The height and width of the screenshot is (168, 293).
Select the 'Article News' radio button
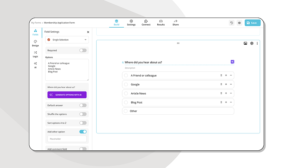126,93
